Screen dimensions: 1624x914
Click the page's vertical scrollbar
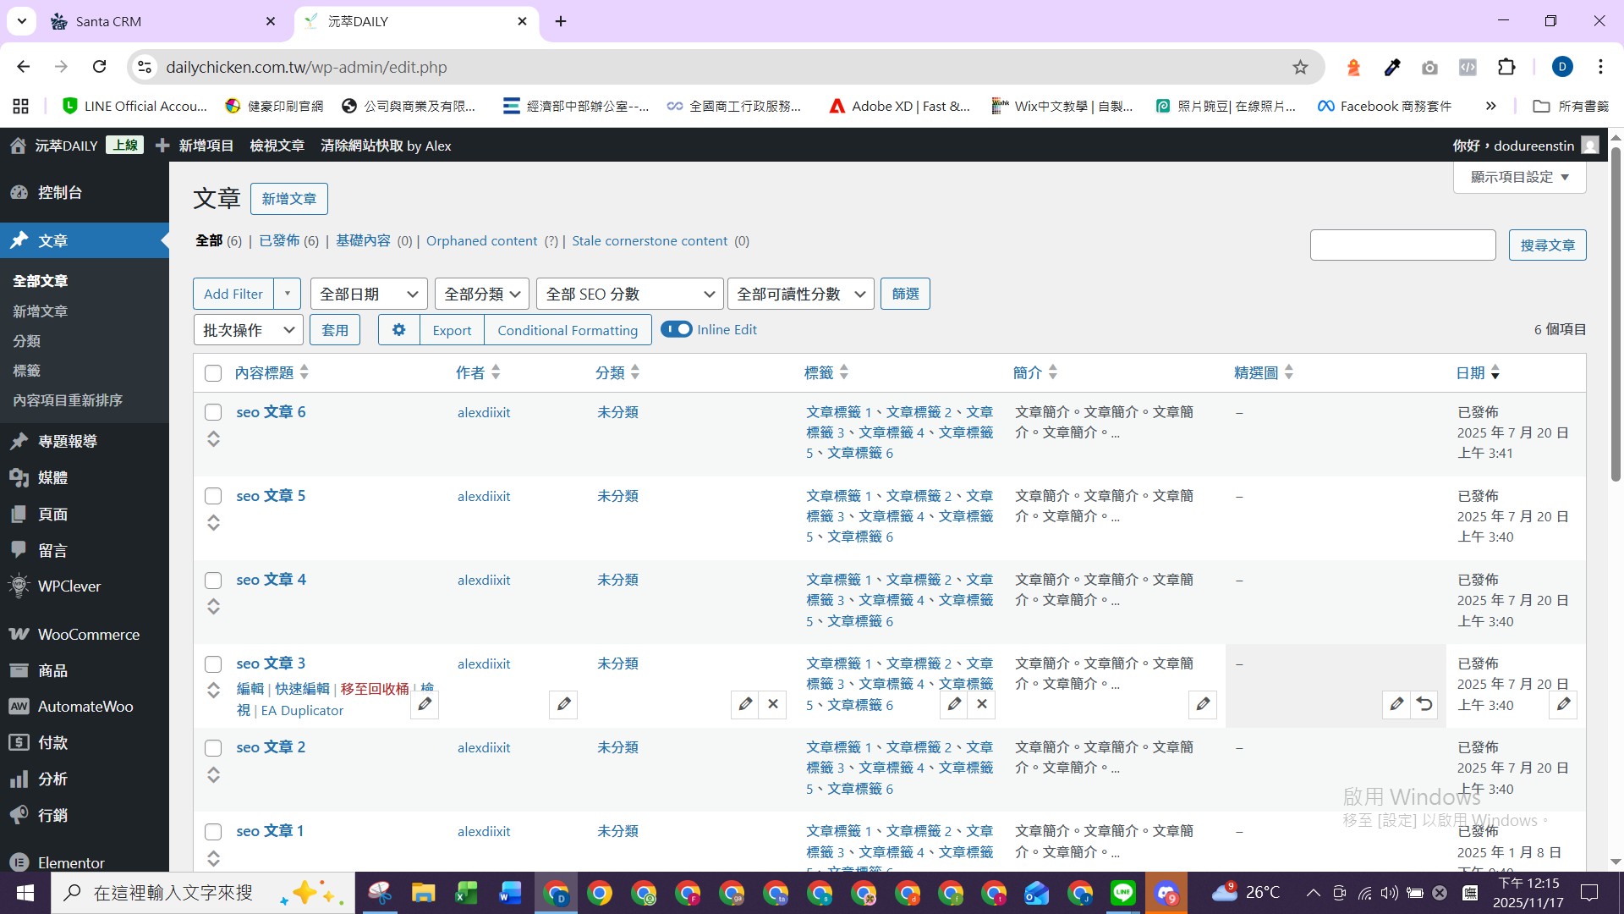1616,313
